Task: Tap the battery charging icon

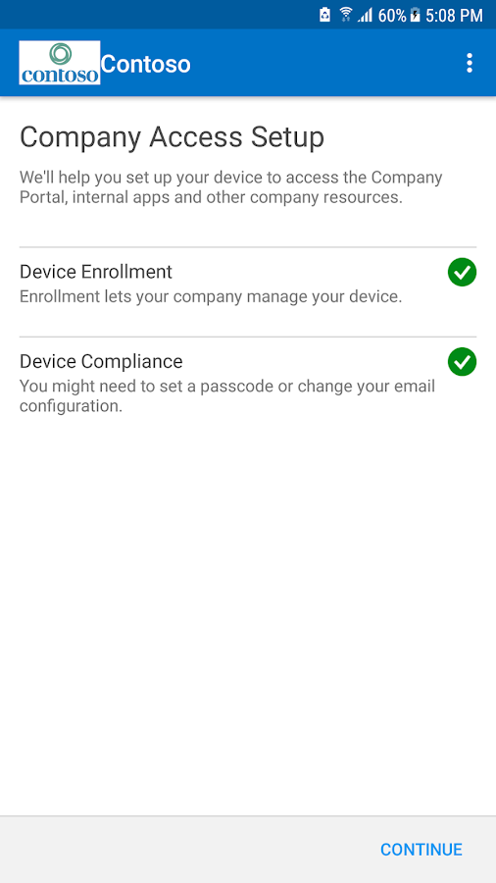Action: click(415, 15)
